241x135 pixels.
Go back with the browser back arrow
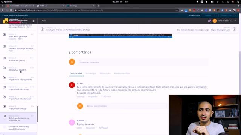point(3,10)
